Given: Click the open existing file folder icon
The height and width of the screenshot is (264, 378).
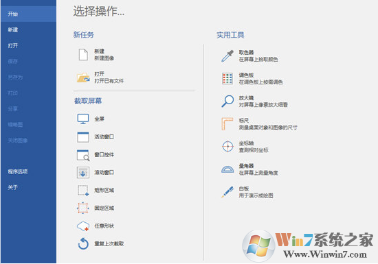Looking at the screenshot, I should pyautogui.click(x=83, y=77).
